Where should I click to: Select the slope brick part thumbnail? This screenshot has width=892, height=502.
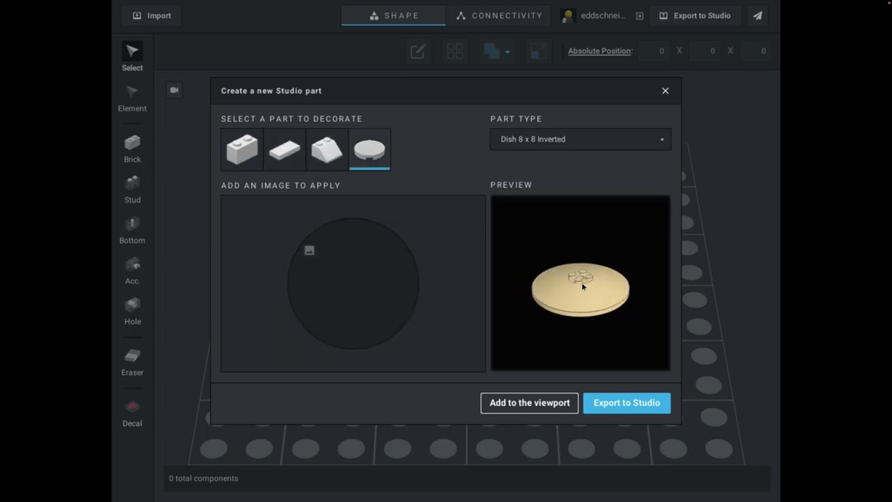coord(327,149)
